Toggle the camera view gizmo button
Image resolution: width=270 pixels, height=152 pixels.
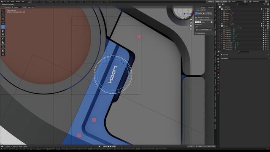coord(191,26)
